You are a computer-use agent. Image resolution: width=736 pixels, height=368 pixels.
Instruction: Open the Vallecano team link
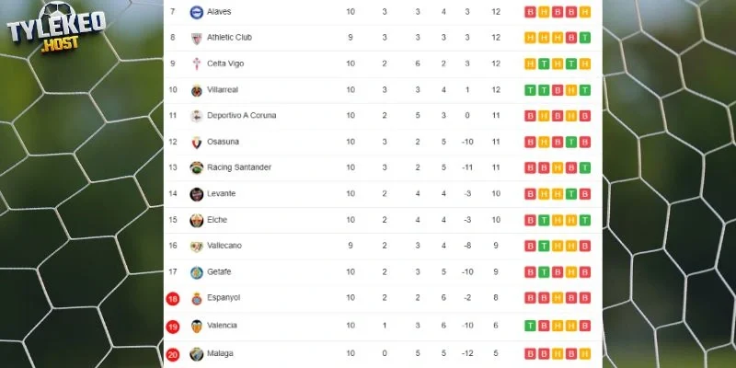point(224,246)
